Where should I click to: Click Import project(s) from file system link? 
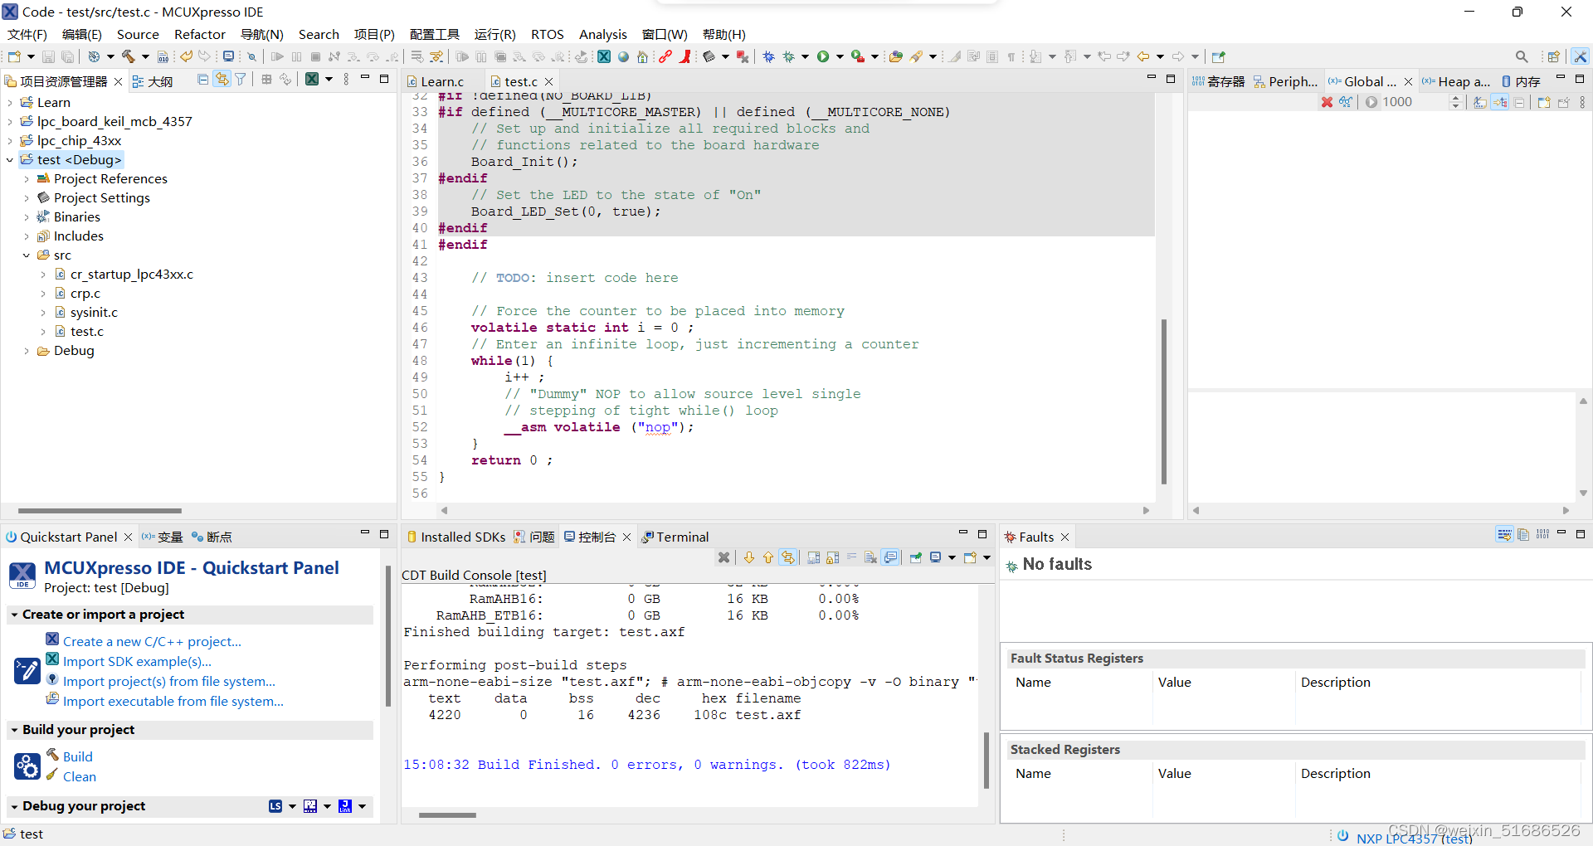coord(169,682)
